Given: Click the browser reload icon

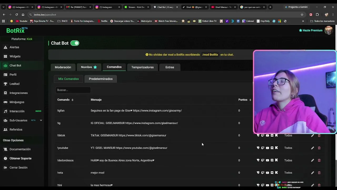Looking at the screenshot, I should click(x=17, y=15).
